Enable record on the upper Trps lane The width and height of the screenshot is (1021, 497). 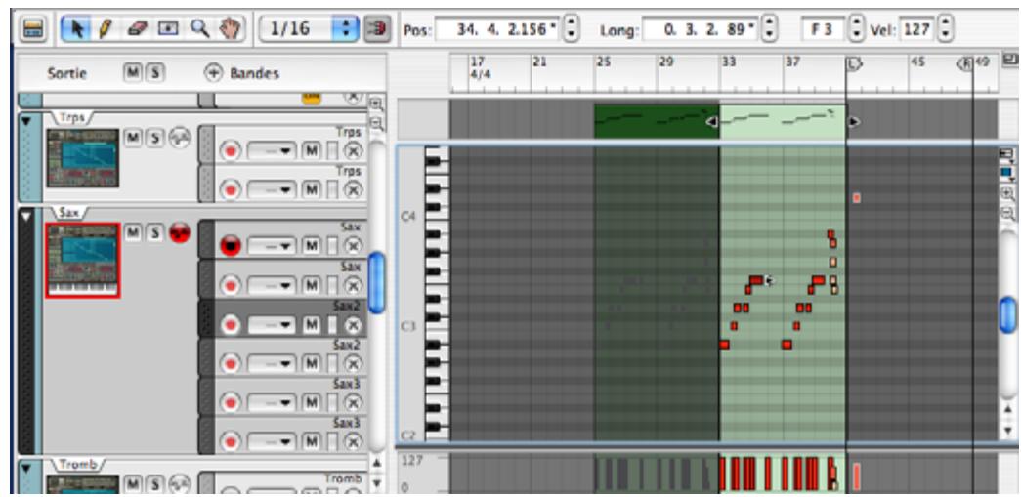[x=231, y=151]
